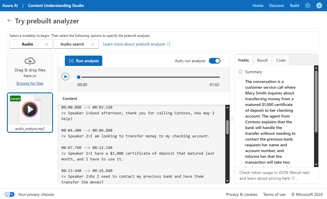This screenshot has width=327, height=199.
Task: Click the green Sample badge
Action: click(x=16, y=98)
